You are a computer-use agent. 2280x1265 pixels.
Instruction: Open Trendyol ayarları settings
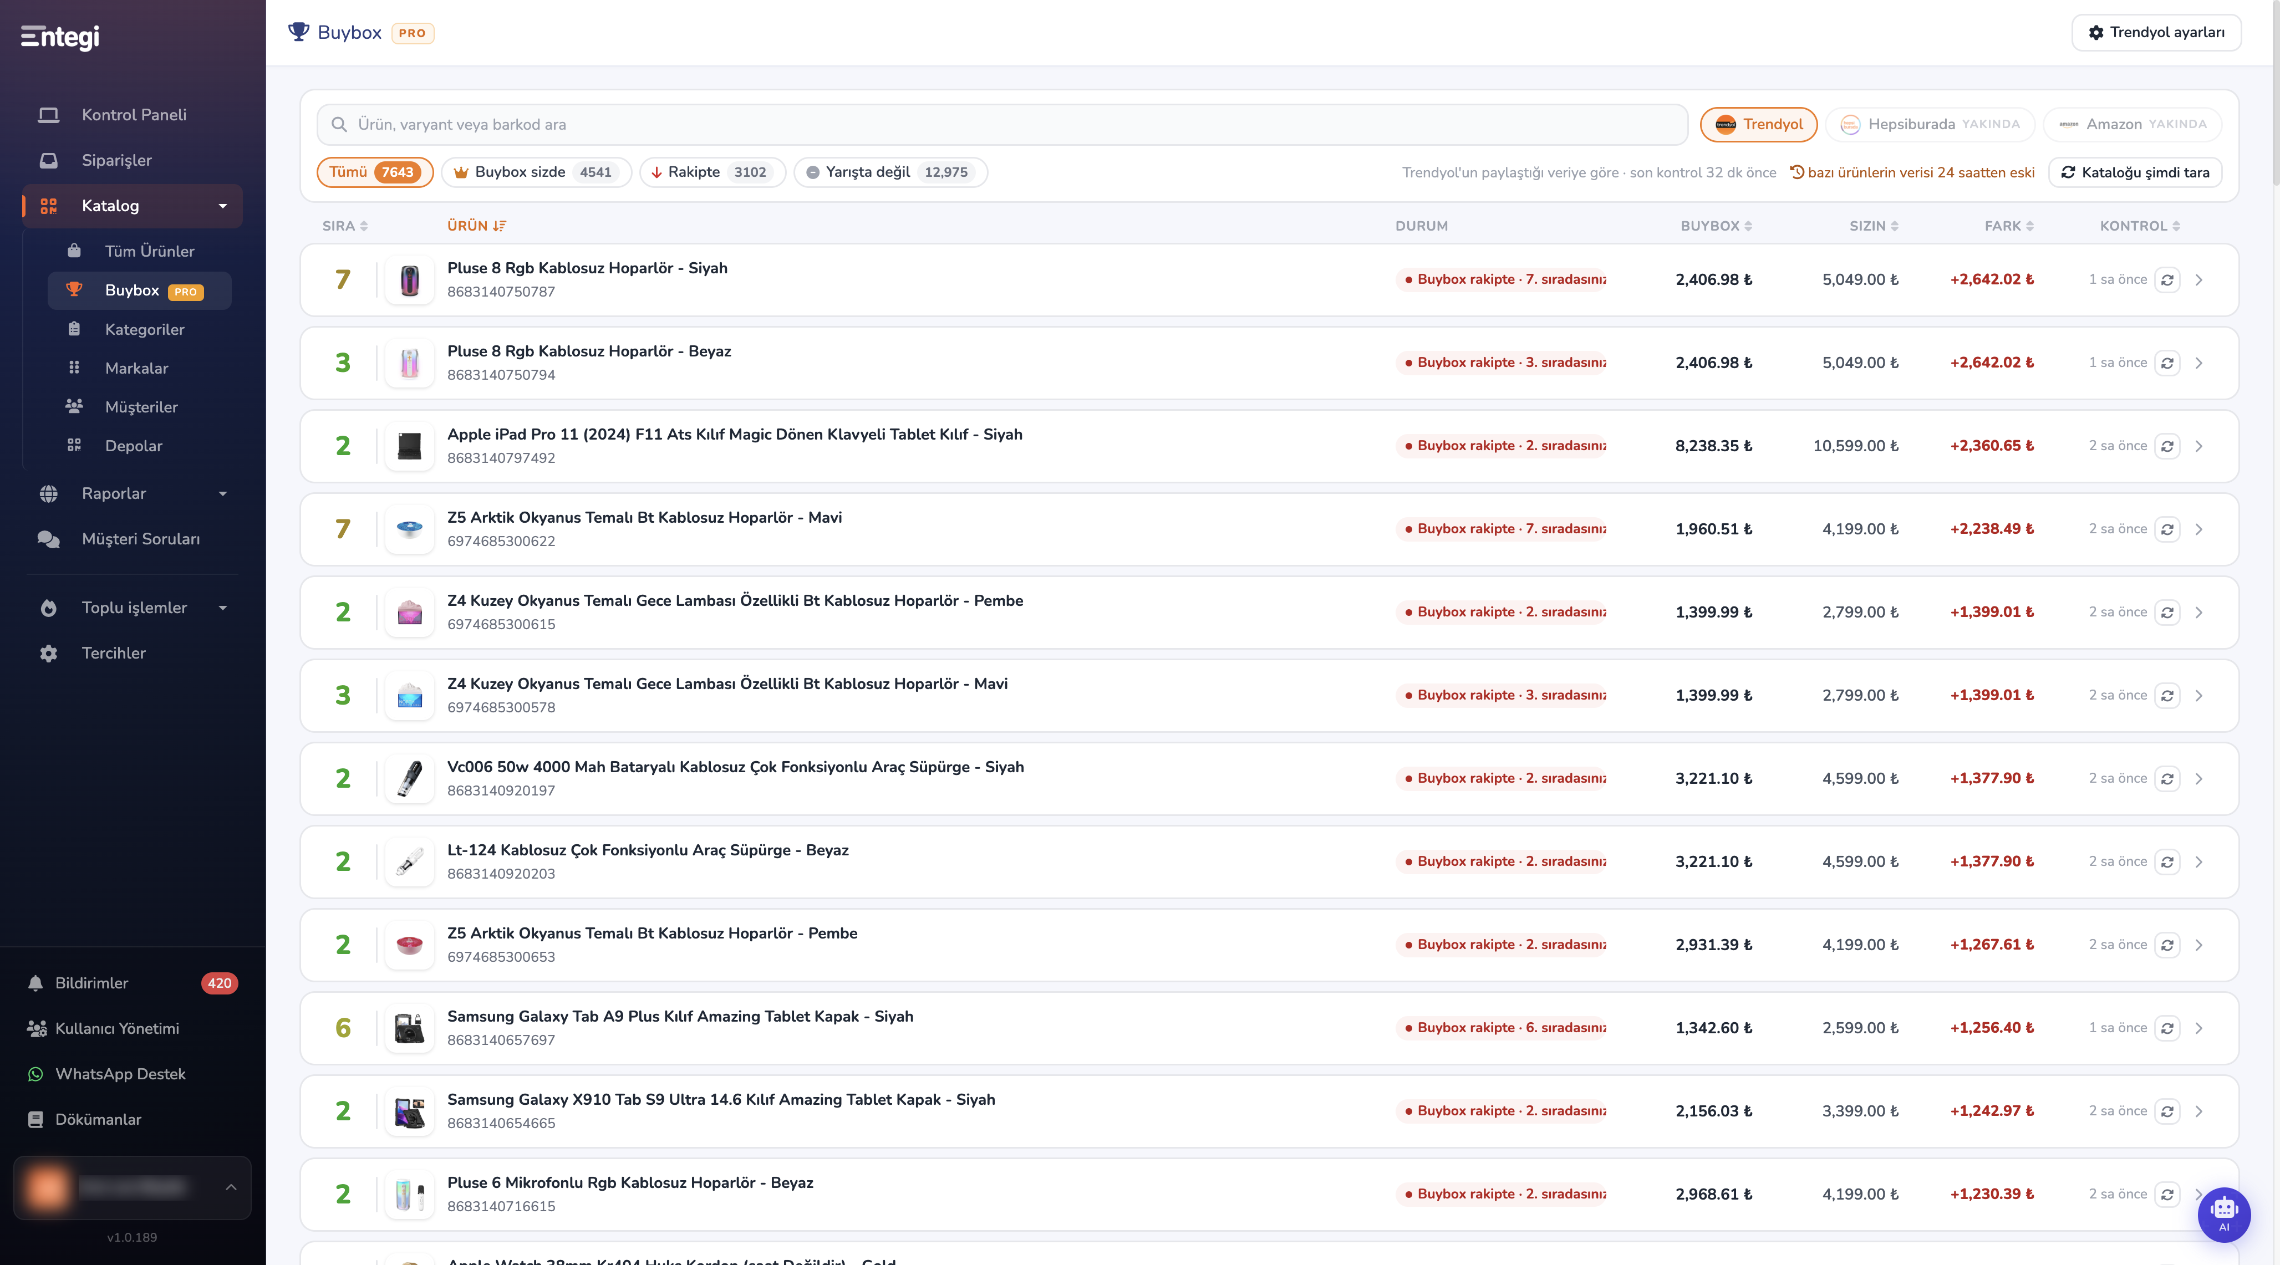pos(2156,33)
